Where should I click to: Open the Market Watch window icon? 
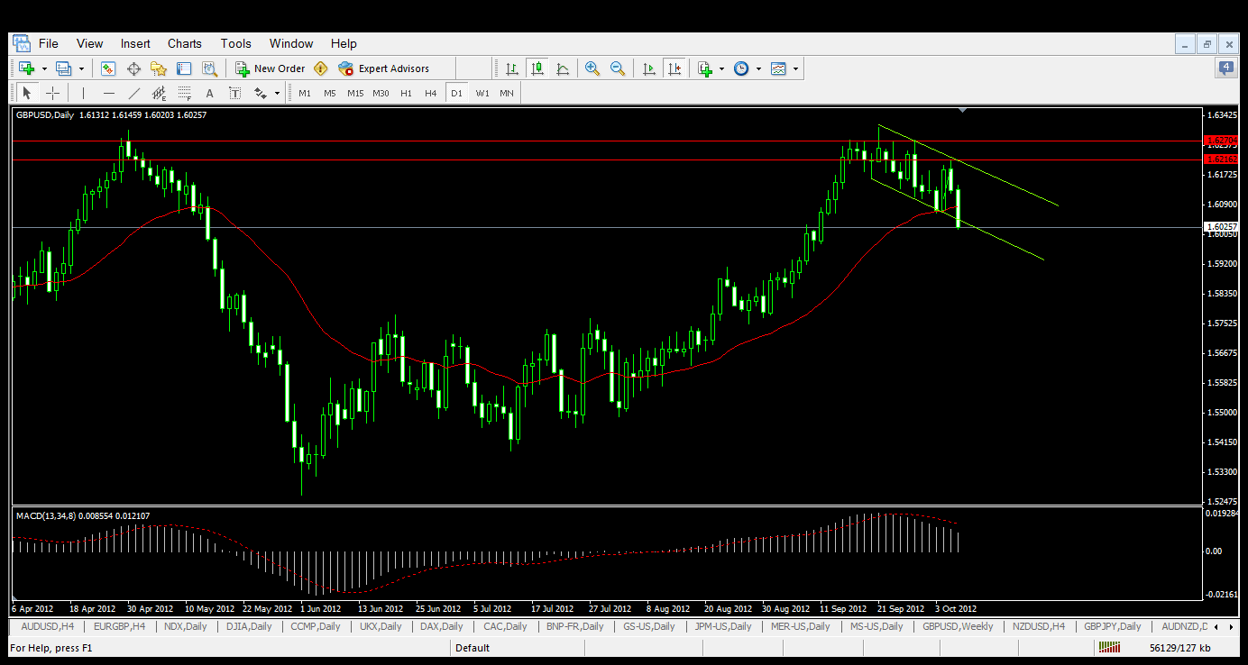point(108,68)
